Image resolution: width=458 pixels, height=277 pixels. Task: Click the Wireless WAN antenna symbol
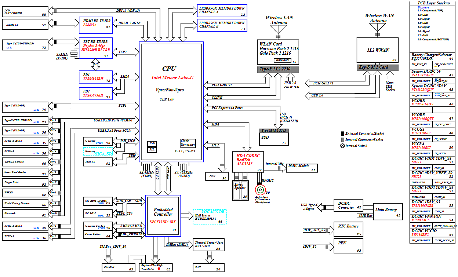tap(378, 28)
